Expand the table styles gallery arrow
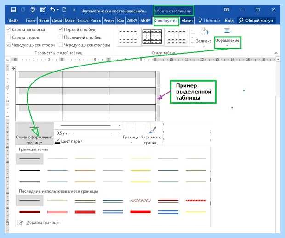The height and width of the screenshot is (238, 285). point(192,43)
